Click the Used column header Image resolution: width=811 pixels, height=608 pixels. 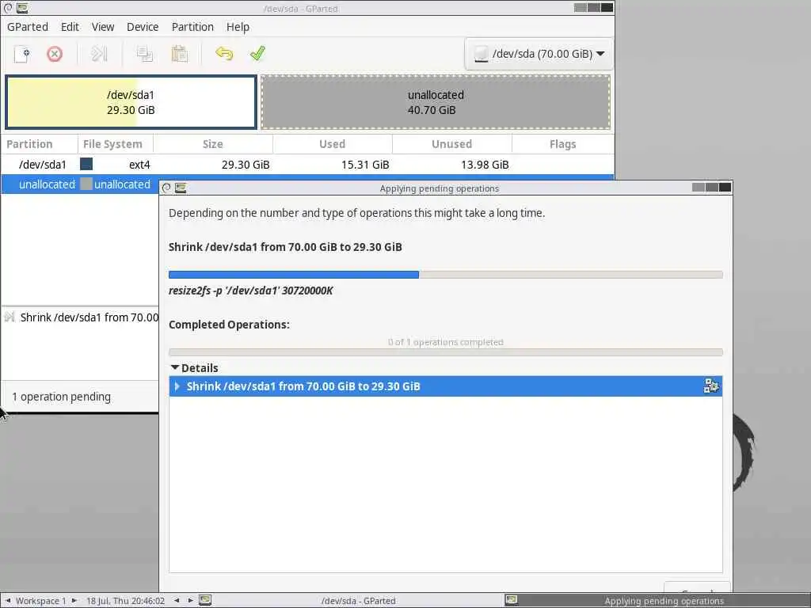tap(332, 144)
